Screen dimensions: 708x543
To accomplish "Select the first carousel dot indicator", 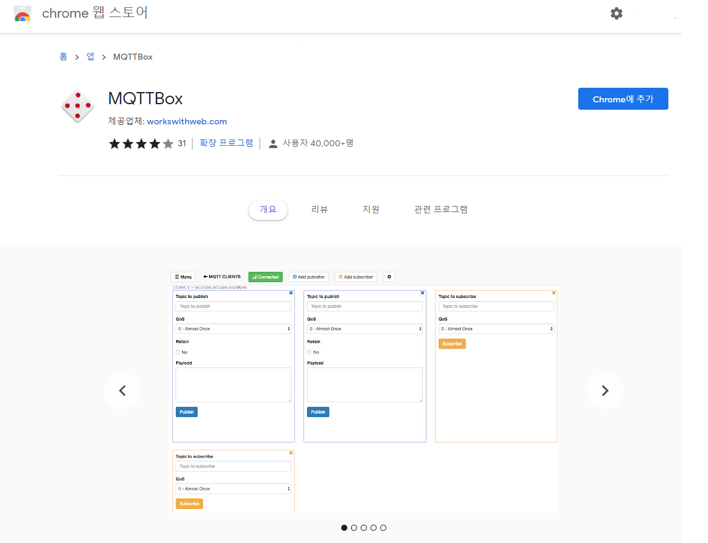I will pos(344,528).
